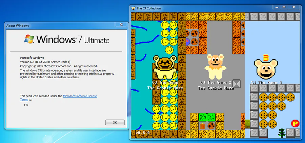
Task: Select the brown bear for CJ The Game
Action: (165, 67)
